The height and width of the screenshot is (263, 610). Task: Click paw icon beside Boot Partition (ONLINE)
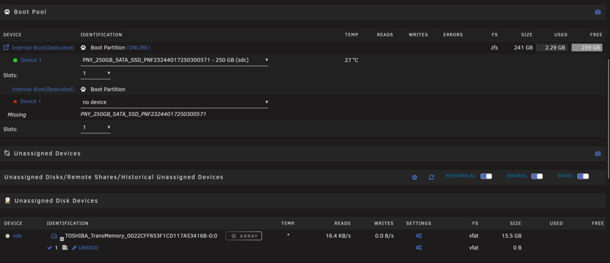(83, 48)
